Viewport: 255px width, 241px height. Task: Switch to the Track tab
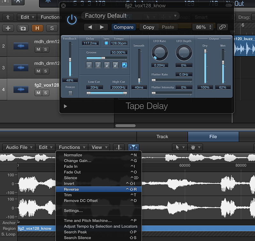[162, 137]
